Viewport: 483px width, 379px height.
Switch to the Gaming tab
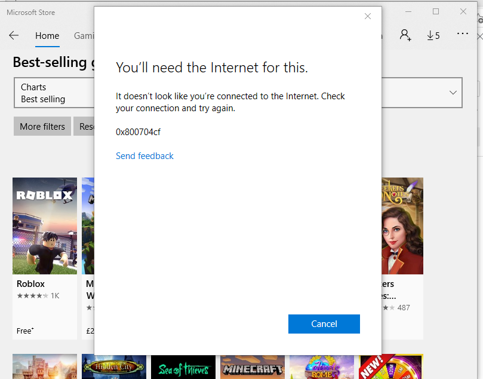(84, 36)
